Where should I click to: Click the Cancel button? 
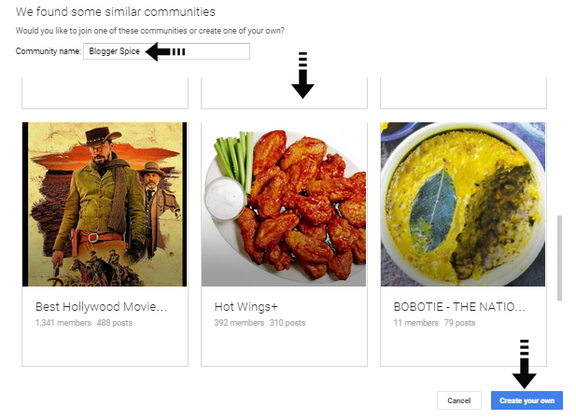point(458,400)
